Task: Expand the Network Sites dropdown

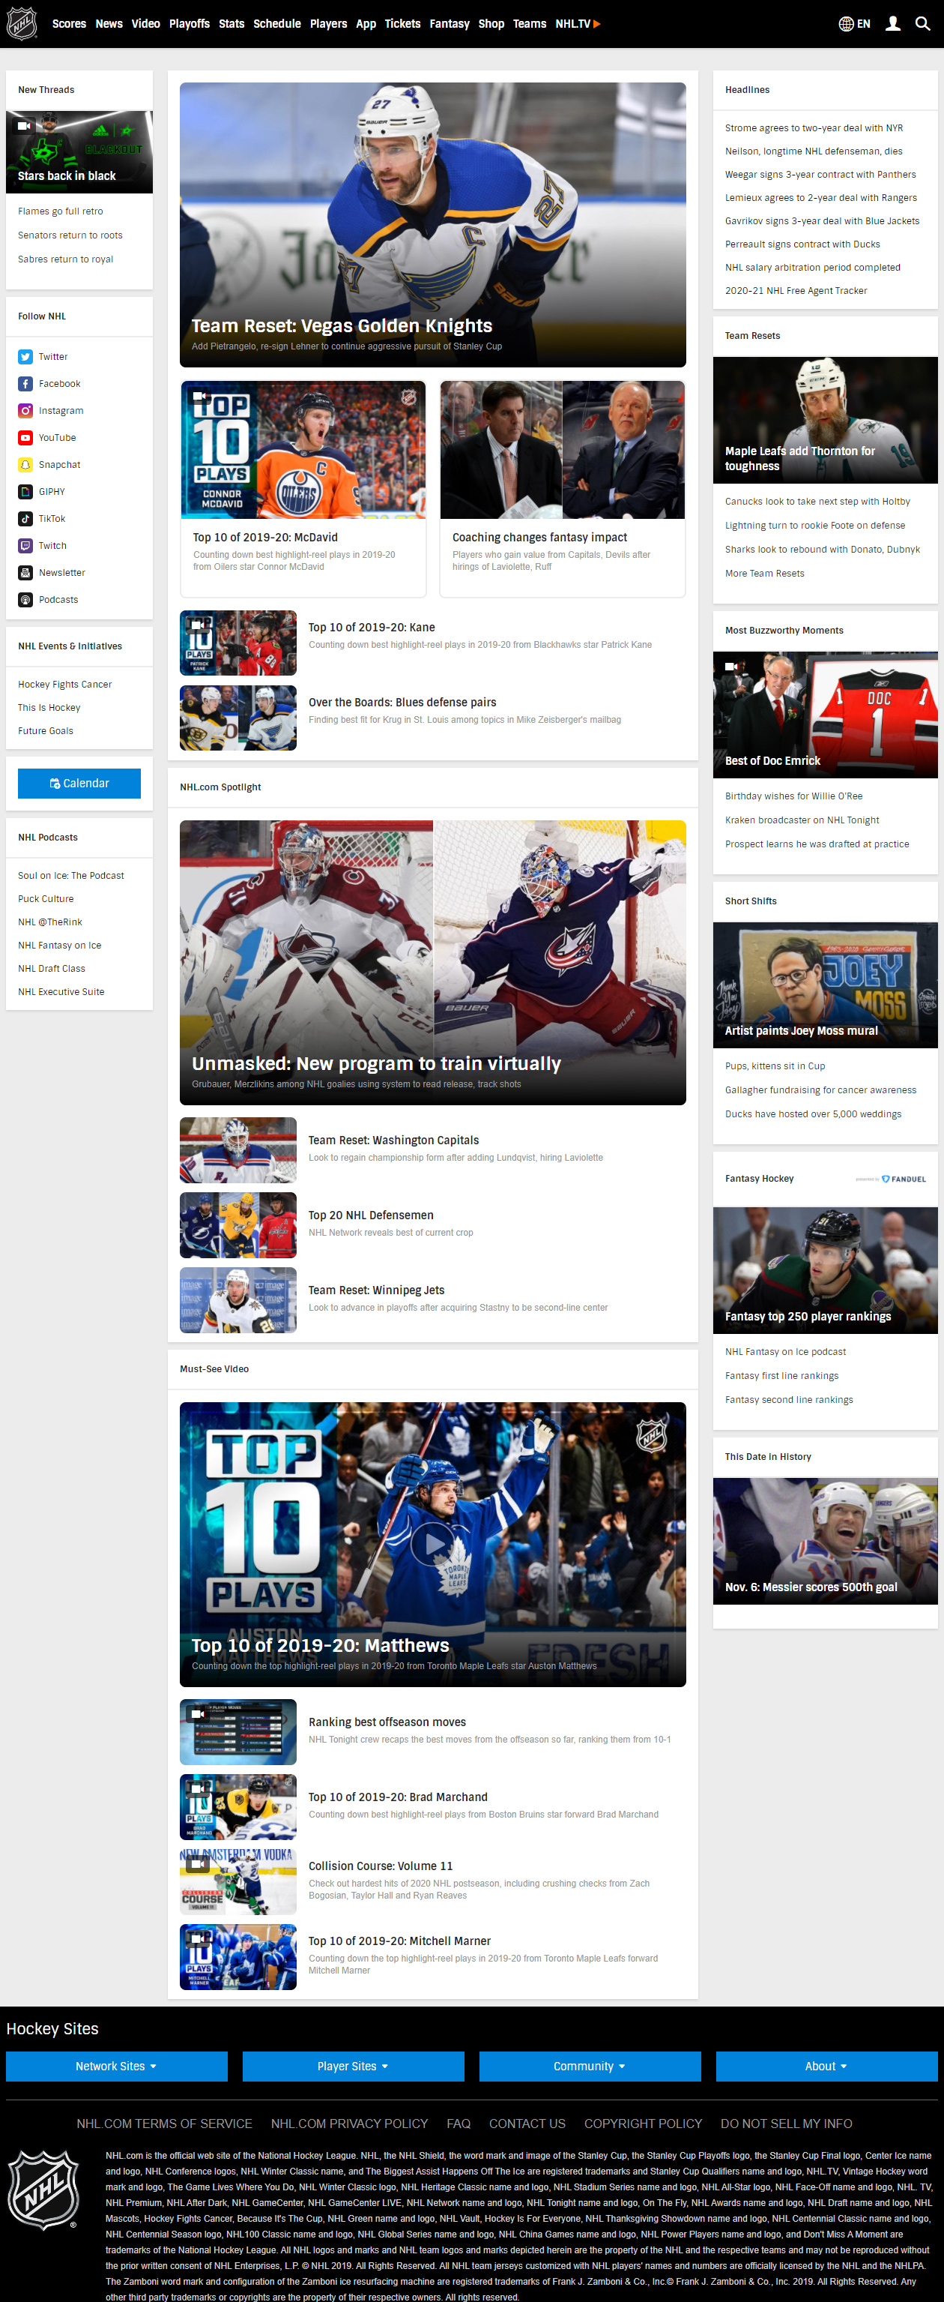Action: tap(117, 2066)
